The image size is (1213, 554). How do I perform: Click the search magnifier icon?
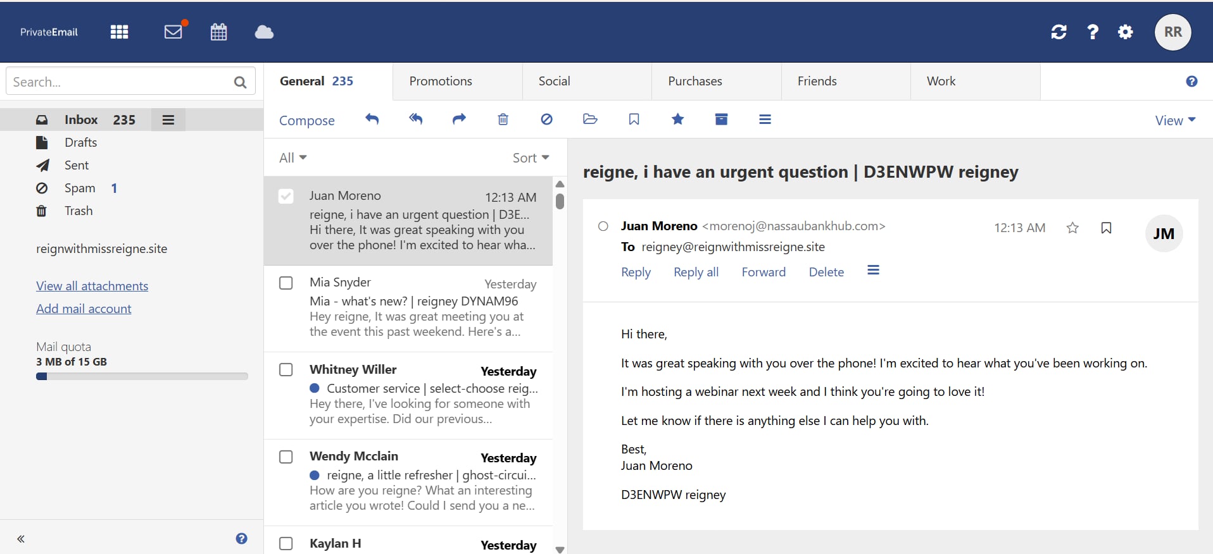(x=240, y=82)
